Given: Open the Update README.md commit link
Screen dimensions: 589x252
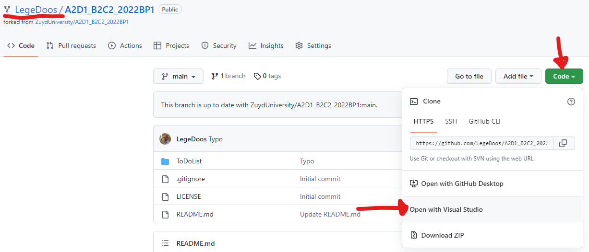Looking at the screenshot, I should click(330, 214).
